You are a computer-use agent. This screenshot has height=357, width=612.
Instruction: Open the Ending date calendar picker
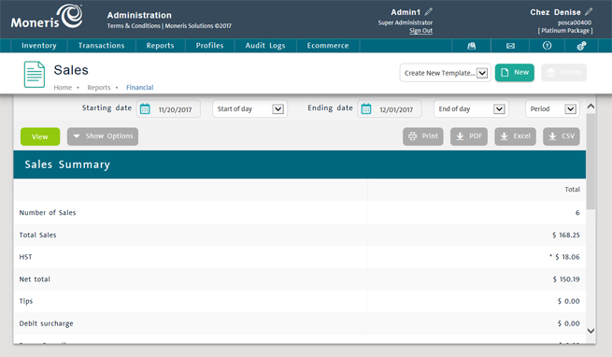click(366, 108)
